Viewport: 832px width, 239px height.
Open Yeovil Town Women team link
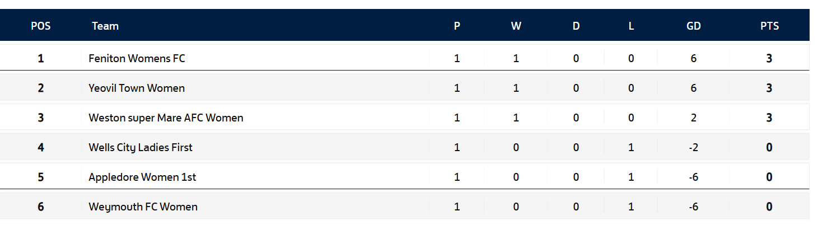(137, 88)
